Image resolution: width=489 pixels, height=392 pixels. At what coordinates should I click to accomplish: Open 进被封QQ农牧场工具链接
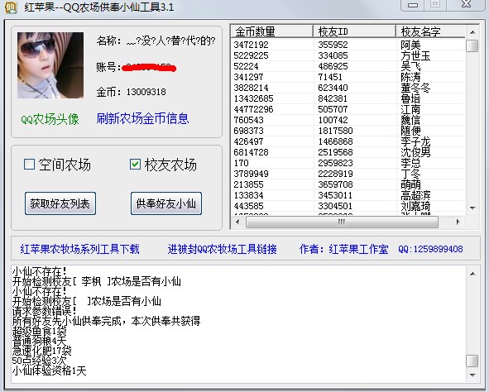[x=222, y=249]
